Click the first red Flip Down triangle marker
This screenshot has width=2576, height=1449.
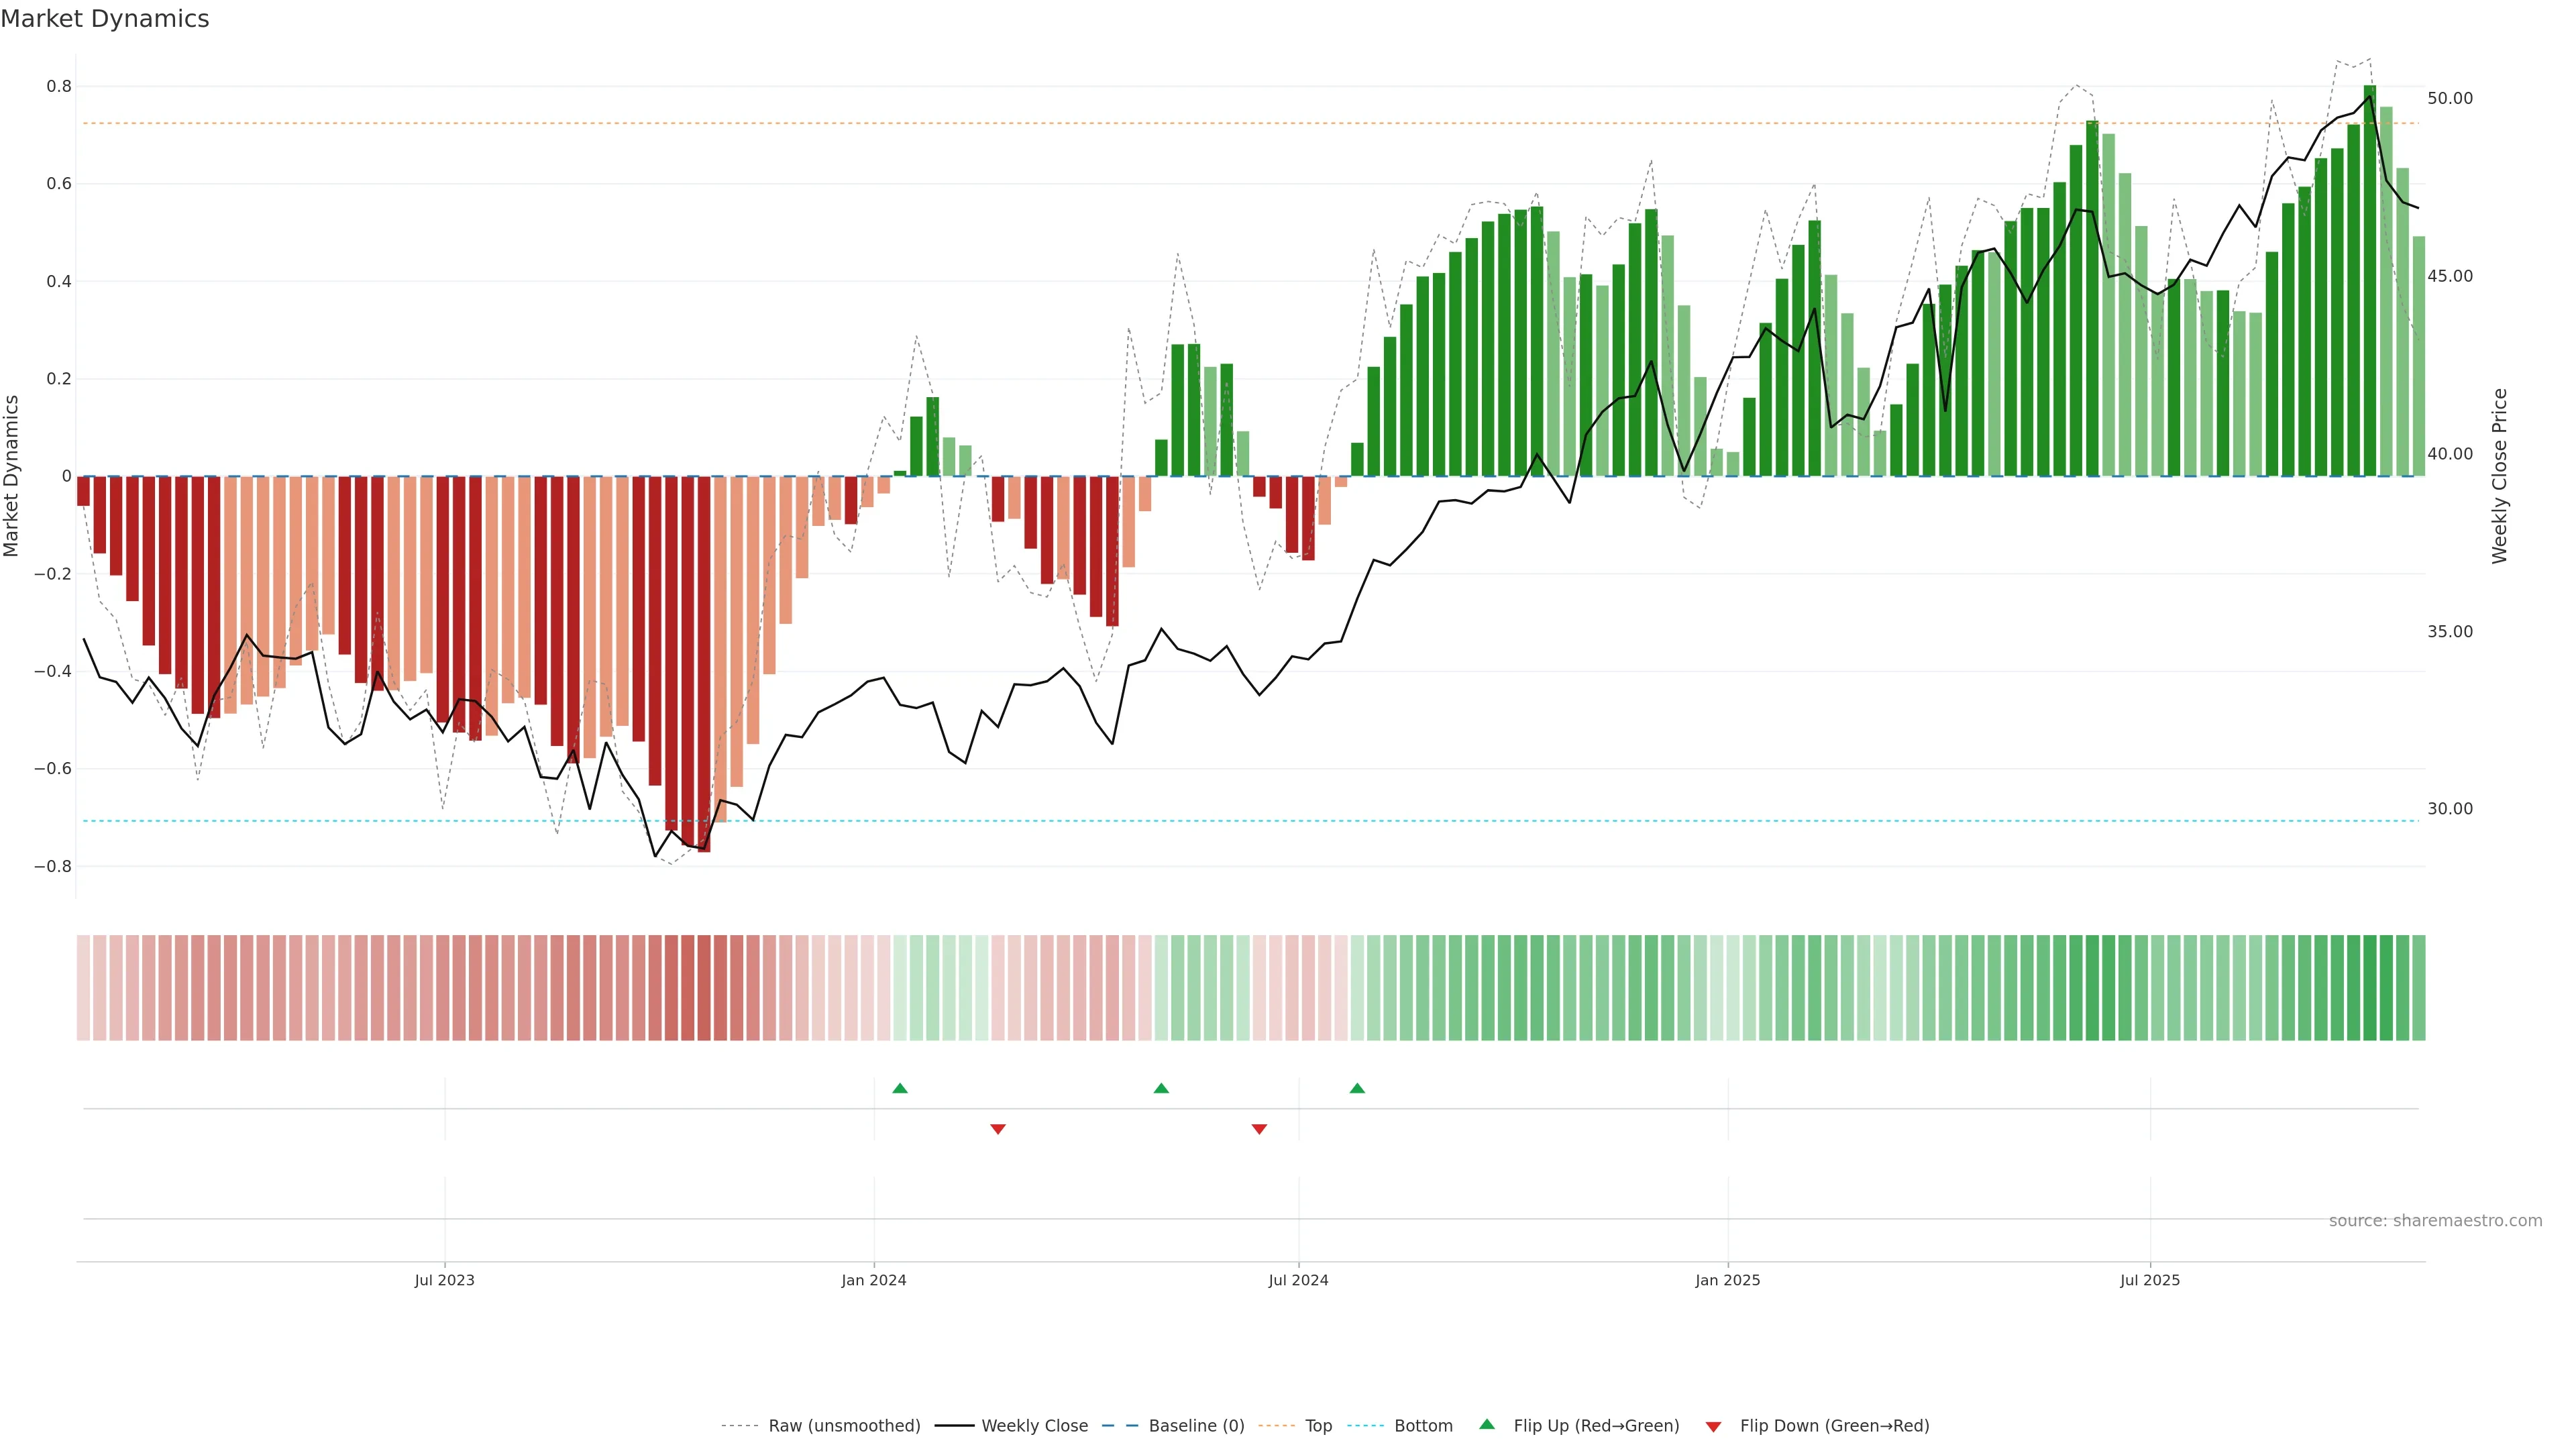click(x=997, y=1129)
